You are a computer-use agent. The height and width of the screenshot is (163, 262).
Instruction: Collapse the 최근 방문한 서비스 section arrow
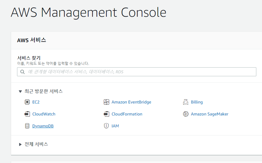click(20, 91)
